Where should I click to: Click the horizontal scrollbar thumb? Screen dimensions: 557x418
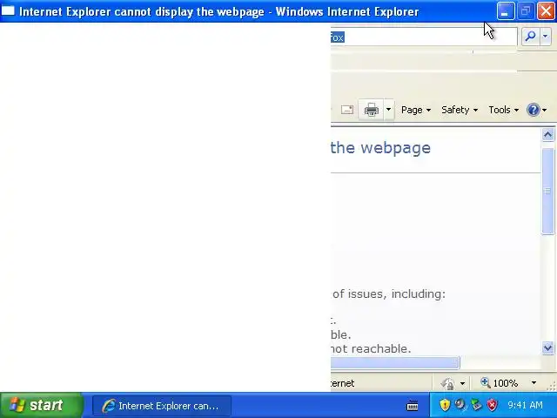click(x=395, y=363)
